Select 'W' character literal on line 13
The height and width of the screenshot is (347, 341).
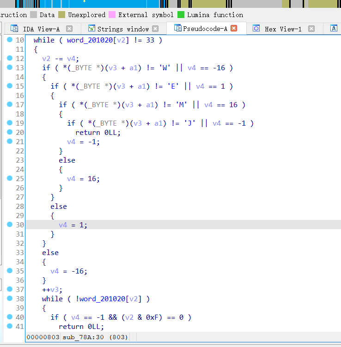[x=165, y=68]
